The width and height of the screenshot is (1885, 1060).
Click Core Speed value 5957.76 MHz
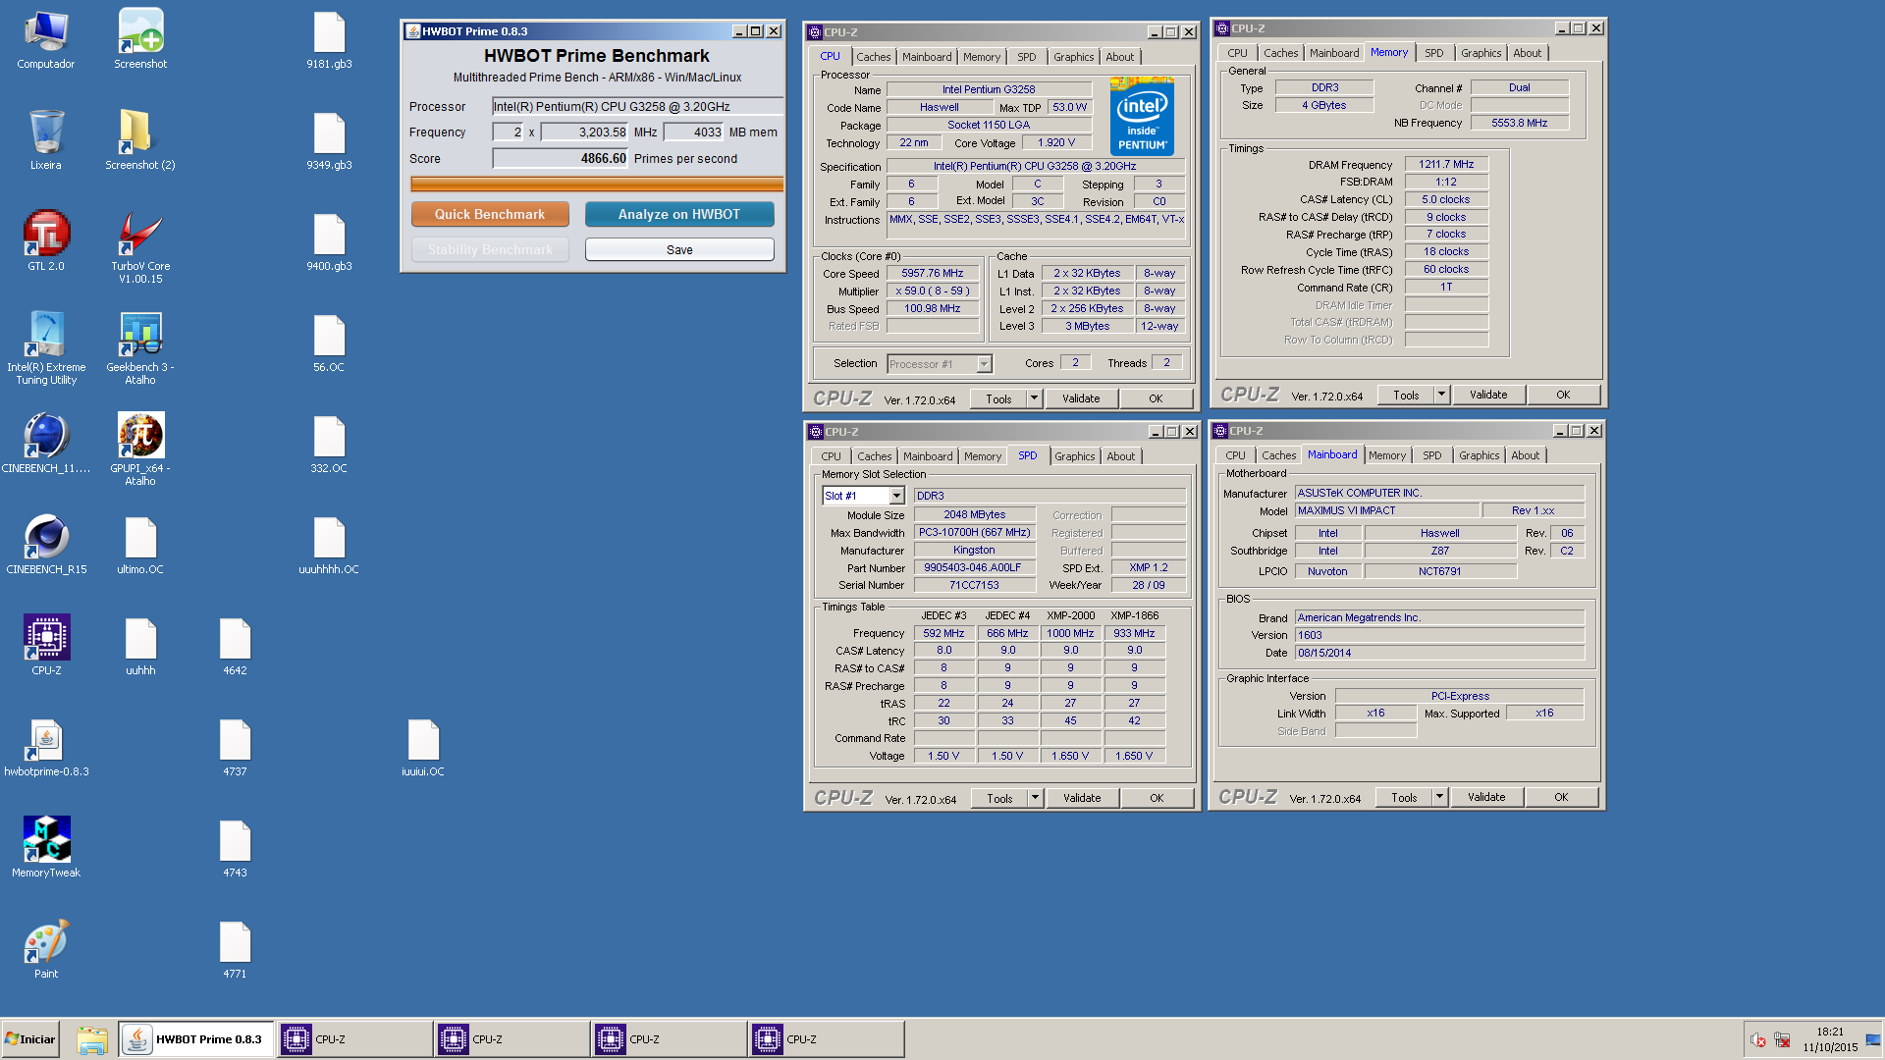click(x=933, y=274)
